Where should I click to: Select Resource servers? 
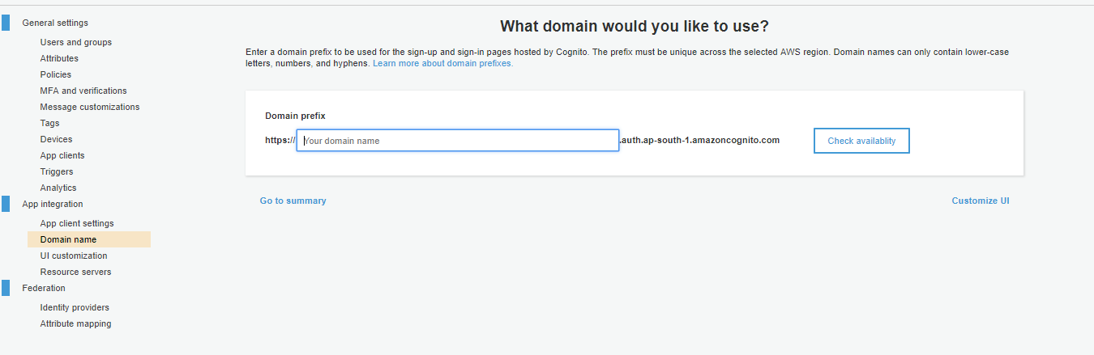pos(76,272)
